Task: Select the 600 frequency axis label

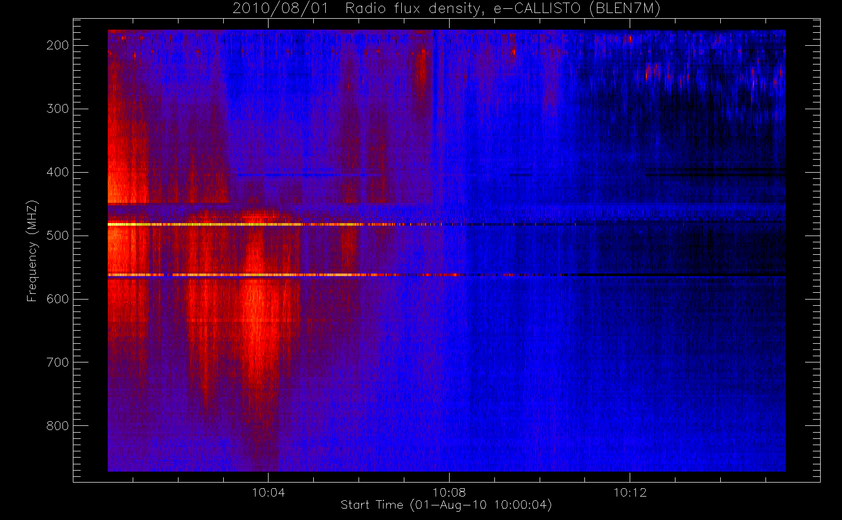Action: pos(57,299)
